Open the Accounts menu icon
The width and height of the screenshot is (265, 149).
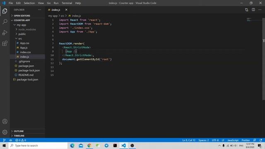tap(5, 121)
